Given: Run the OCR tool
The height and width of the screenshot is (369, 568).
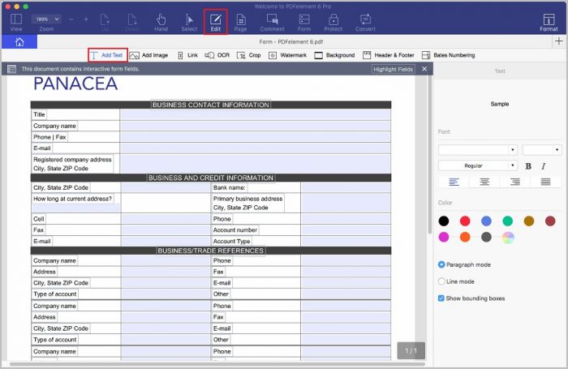Looking at the screenshot, I should pos(217,55).
